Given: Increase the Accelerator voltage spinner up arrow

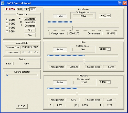Looking at the screenshot, I should click(109, 15).
